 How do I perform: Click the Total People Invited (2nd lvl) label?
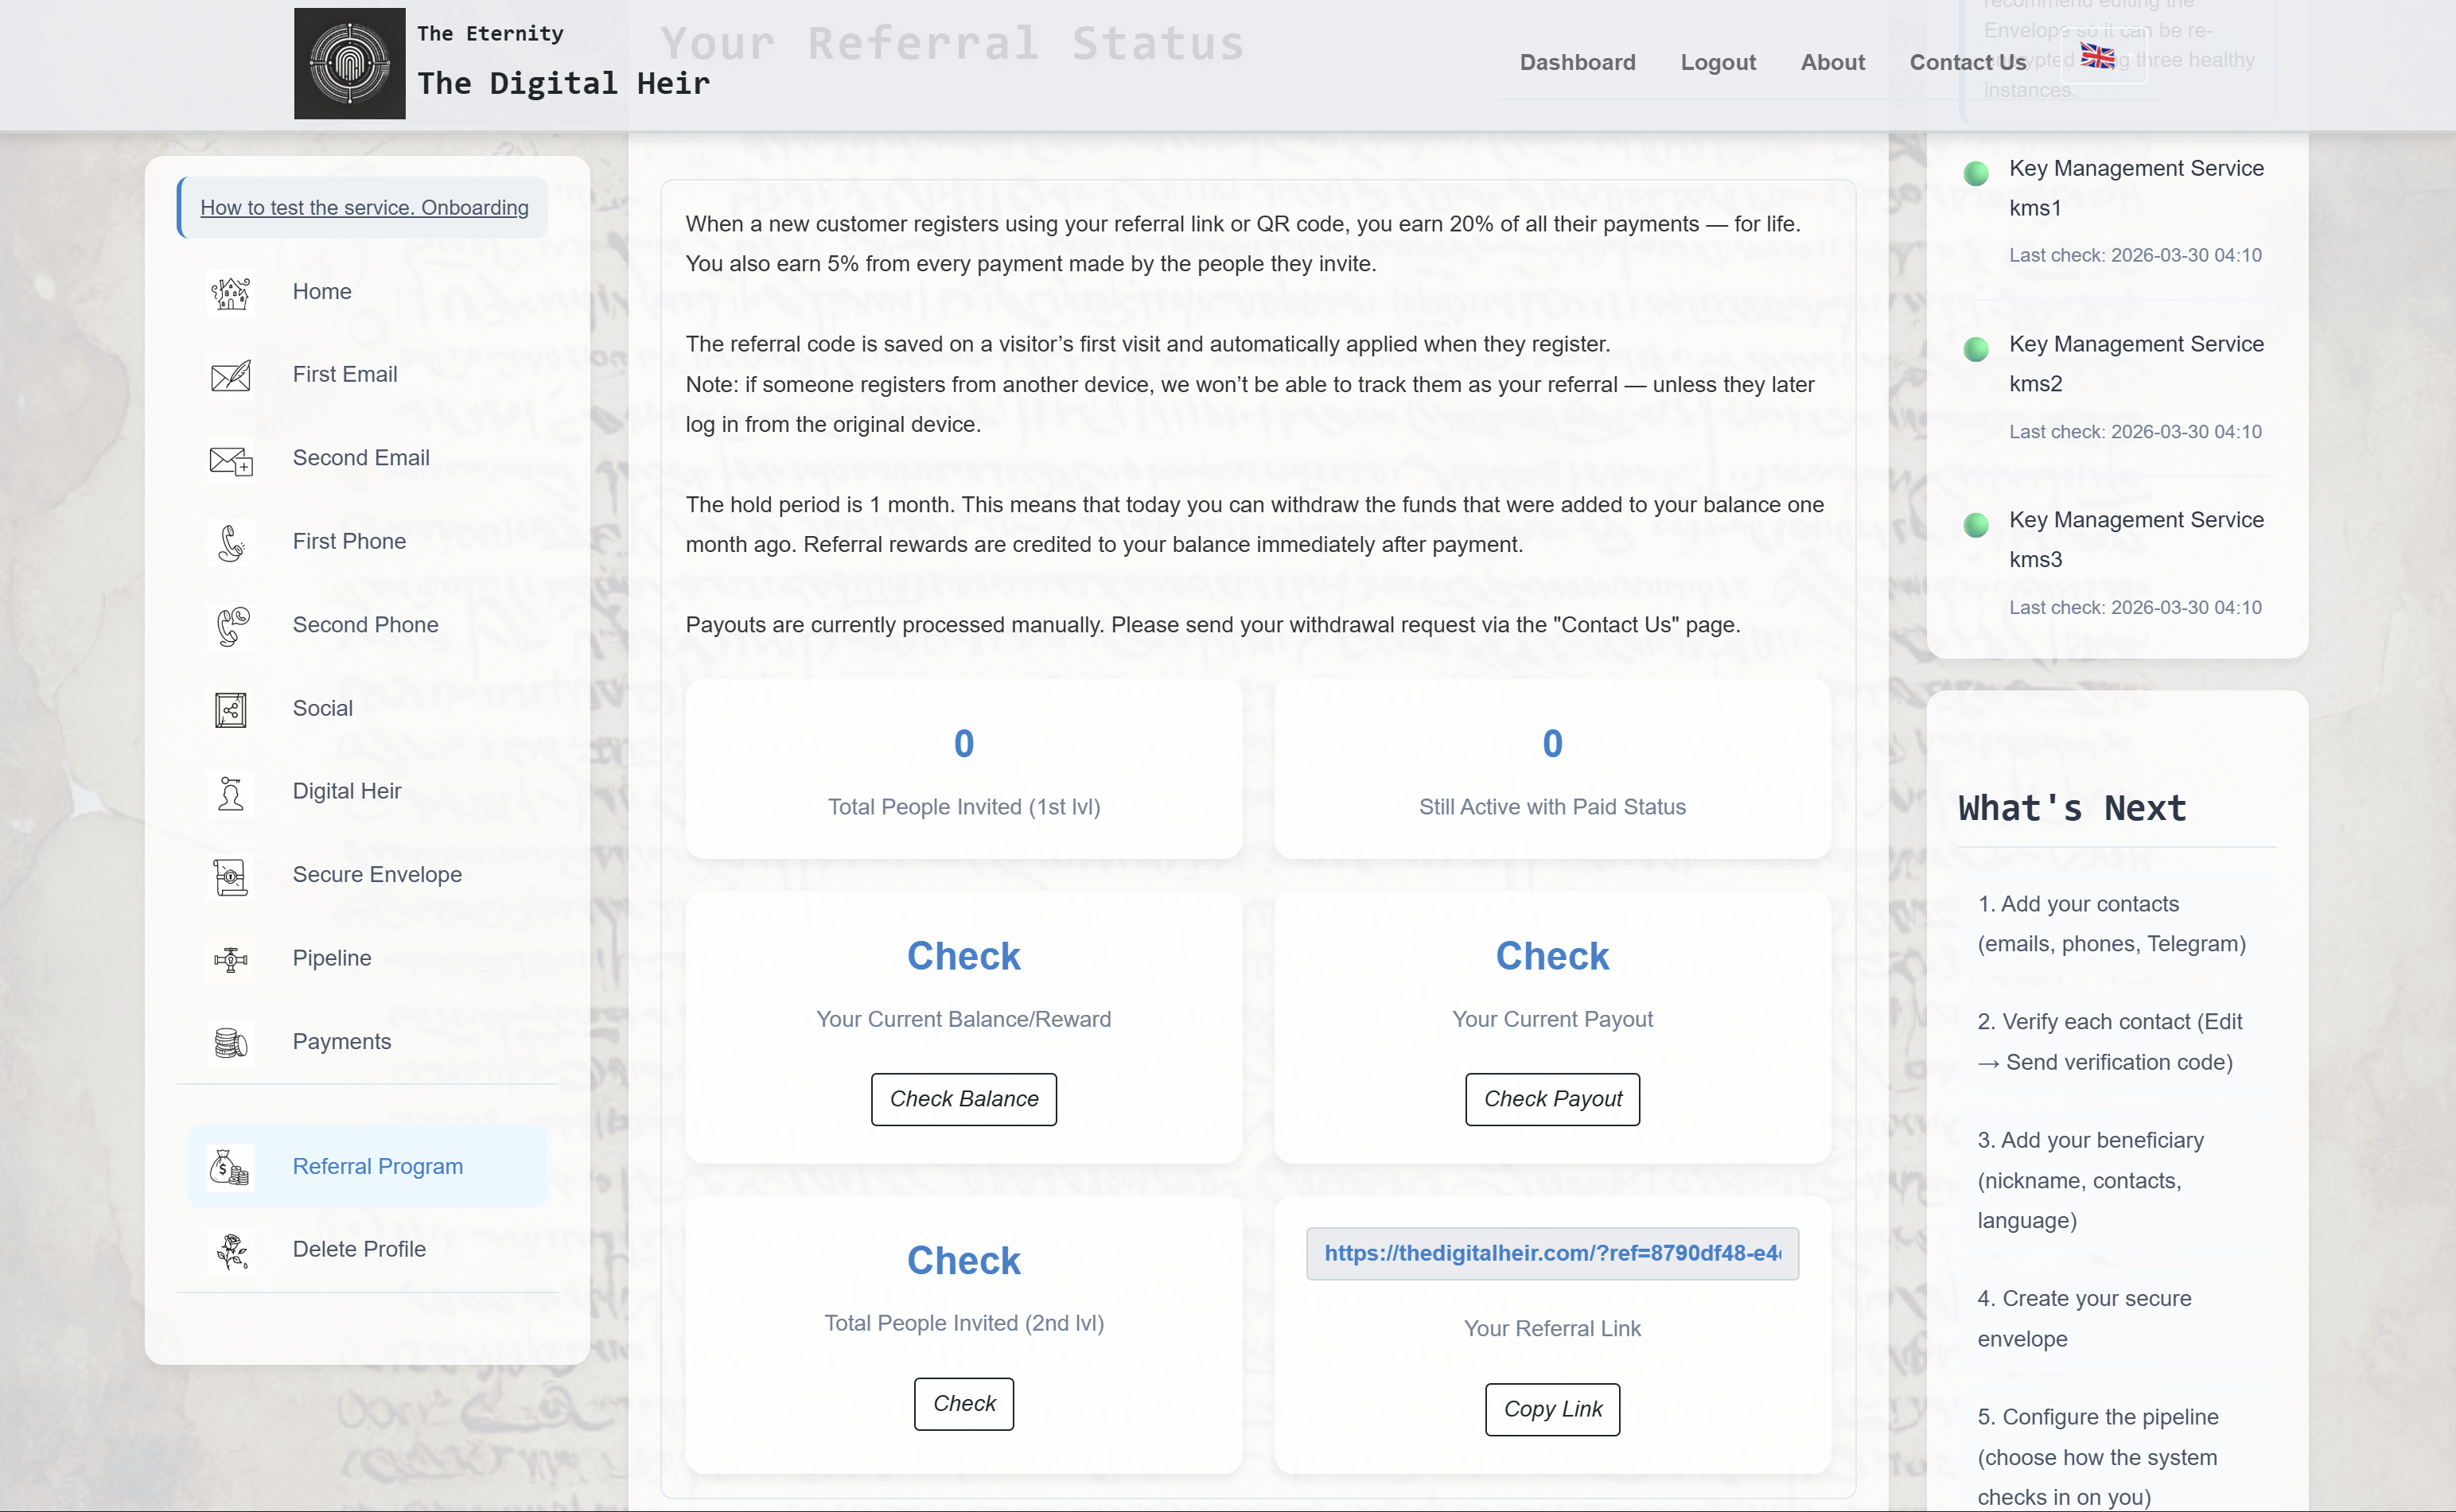tap(963, 1324)
